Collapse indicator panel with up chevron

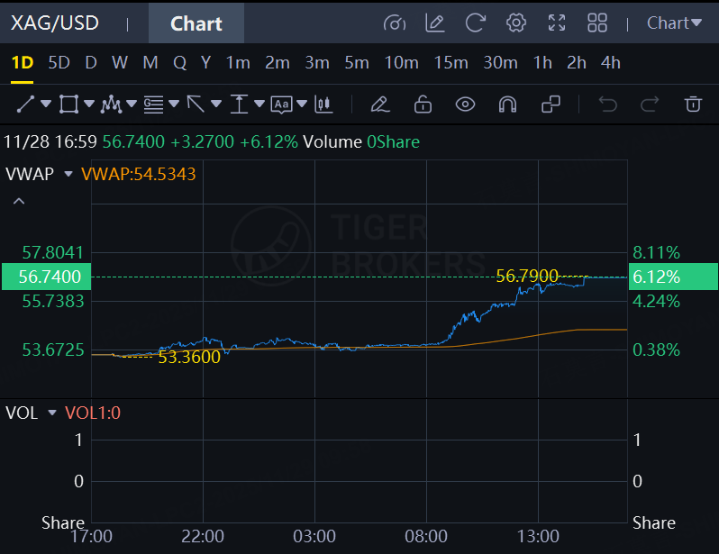pos(19,201)
